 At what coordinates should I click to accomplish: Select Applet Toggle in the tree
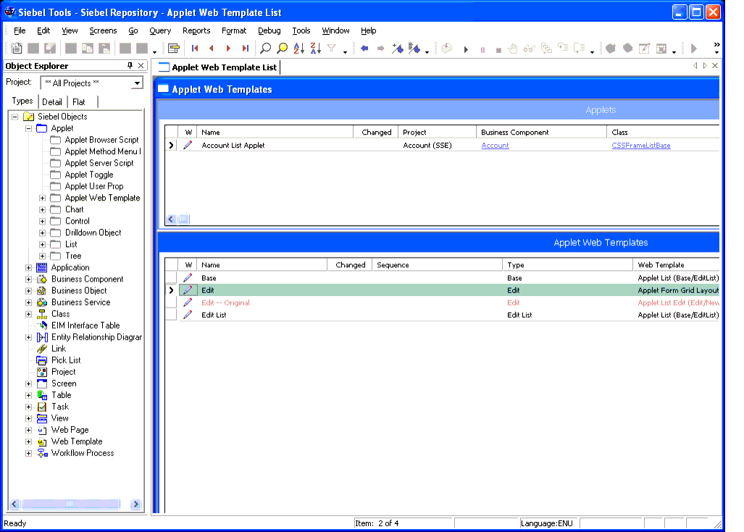point(88,175)
